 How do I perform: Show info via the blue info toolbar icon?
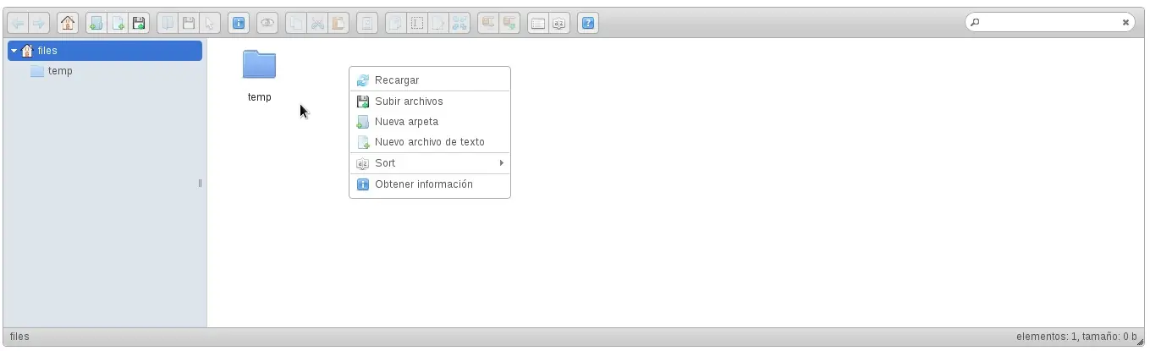point(239,24)
